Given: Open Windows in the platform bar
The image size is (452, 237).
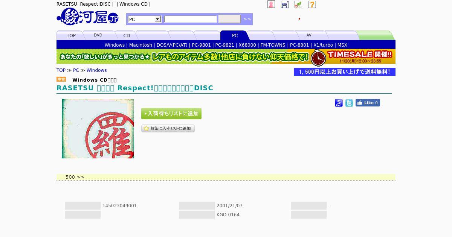Looking at the screenshot, I should click(115, 45).
